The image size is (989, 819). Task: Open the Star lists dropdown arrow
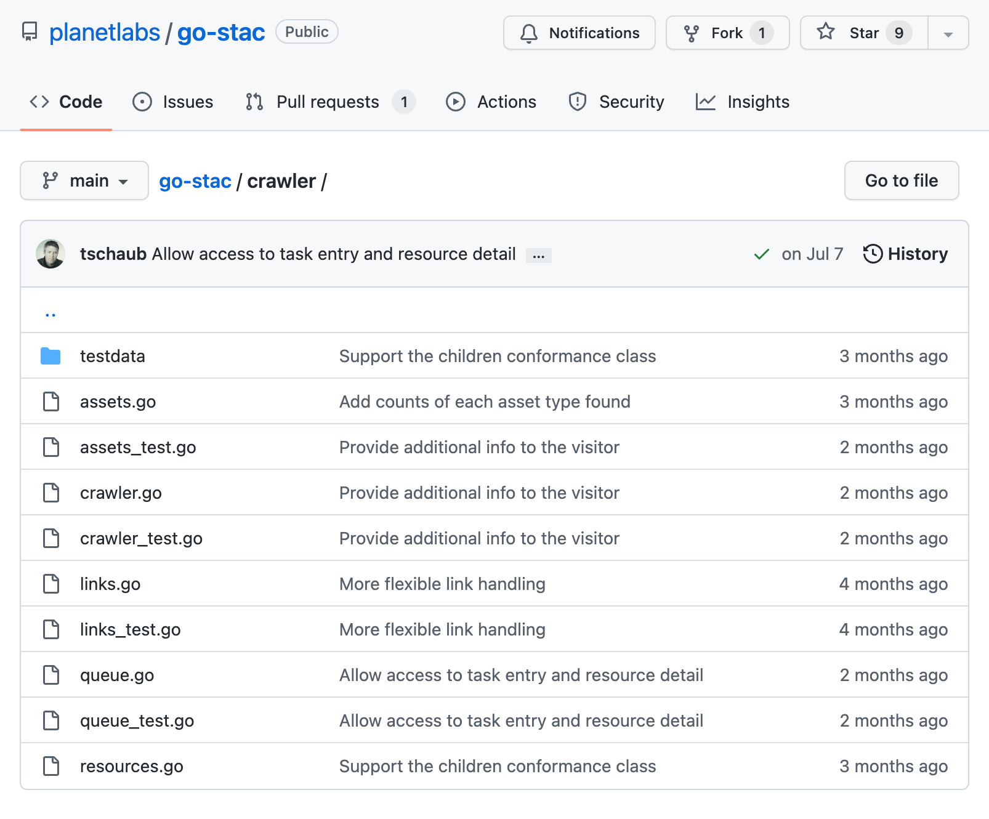[948, 33]
